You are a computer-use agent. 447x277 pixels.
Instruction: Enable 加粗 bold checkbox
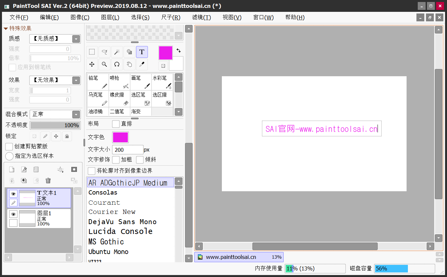(116, 160)
